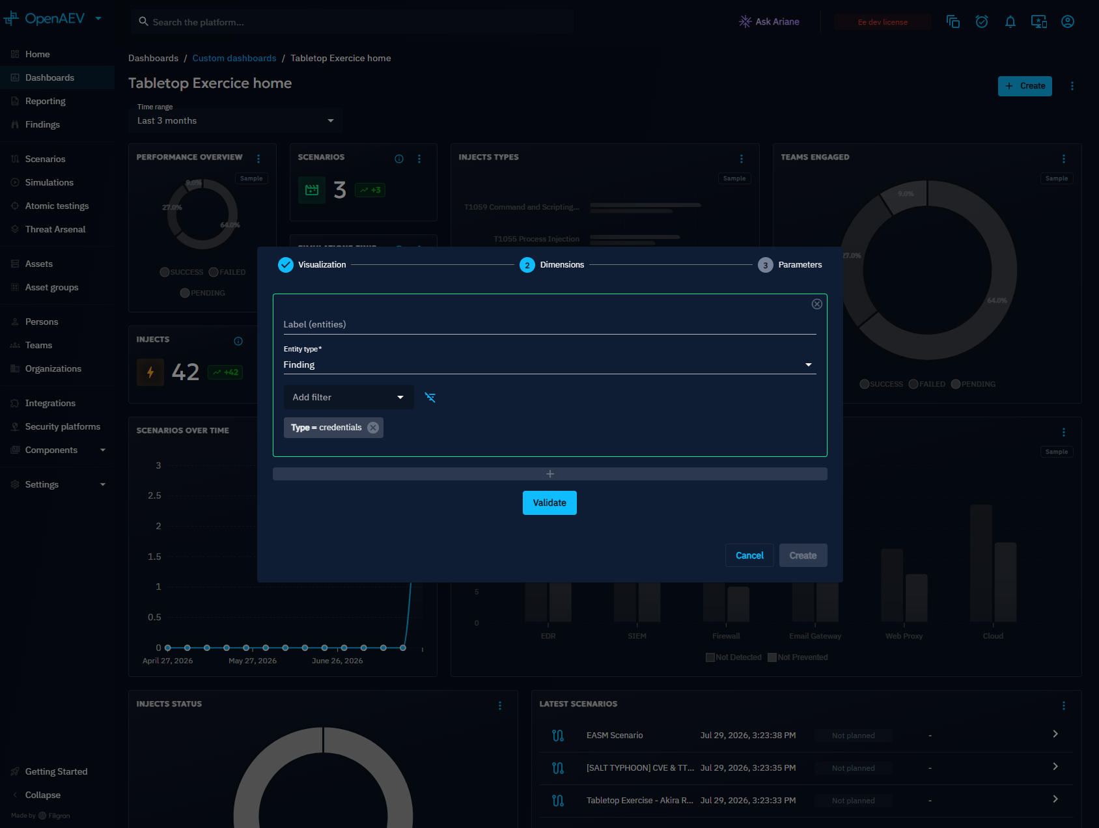The image size is (1099, 828).
Task: Open the Time range dropdown
Action: [x=236, y=120]
